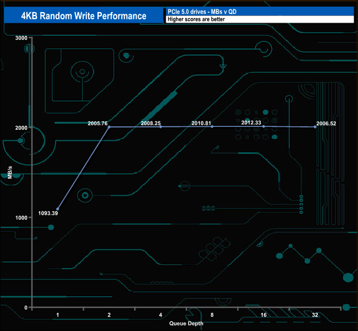Viewport: 358px width, 331px height.
Task: Click the 0 label on the Y axis
Action: (26, 307)
